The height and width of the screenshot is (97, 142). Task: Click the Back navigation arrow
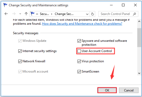coord(6,14)
